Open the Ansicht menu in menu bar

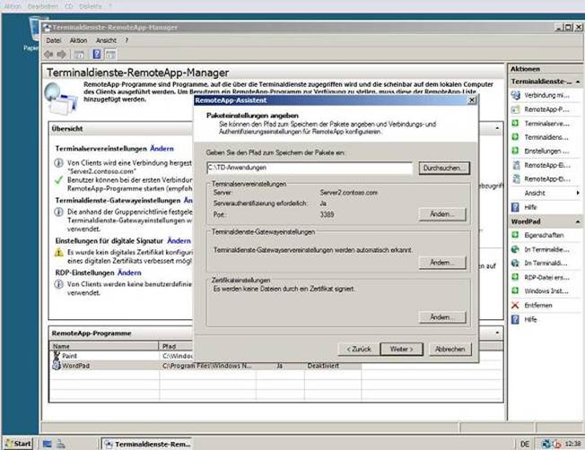point(106,40)
